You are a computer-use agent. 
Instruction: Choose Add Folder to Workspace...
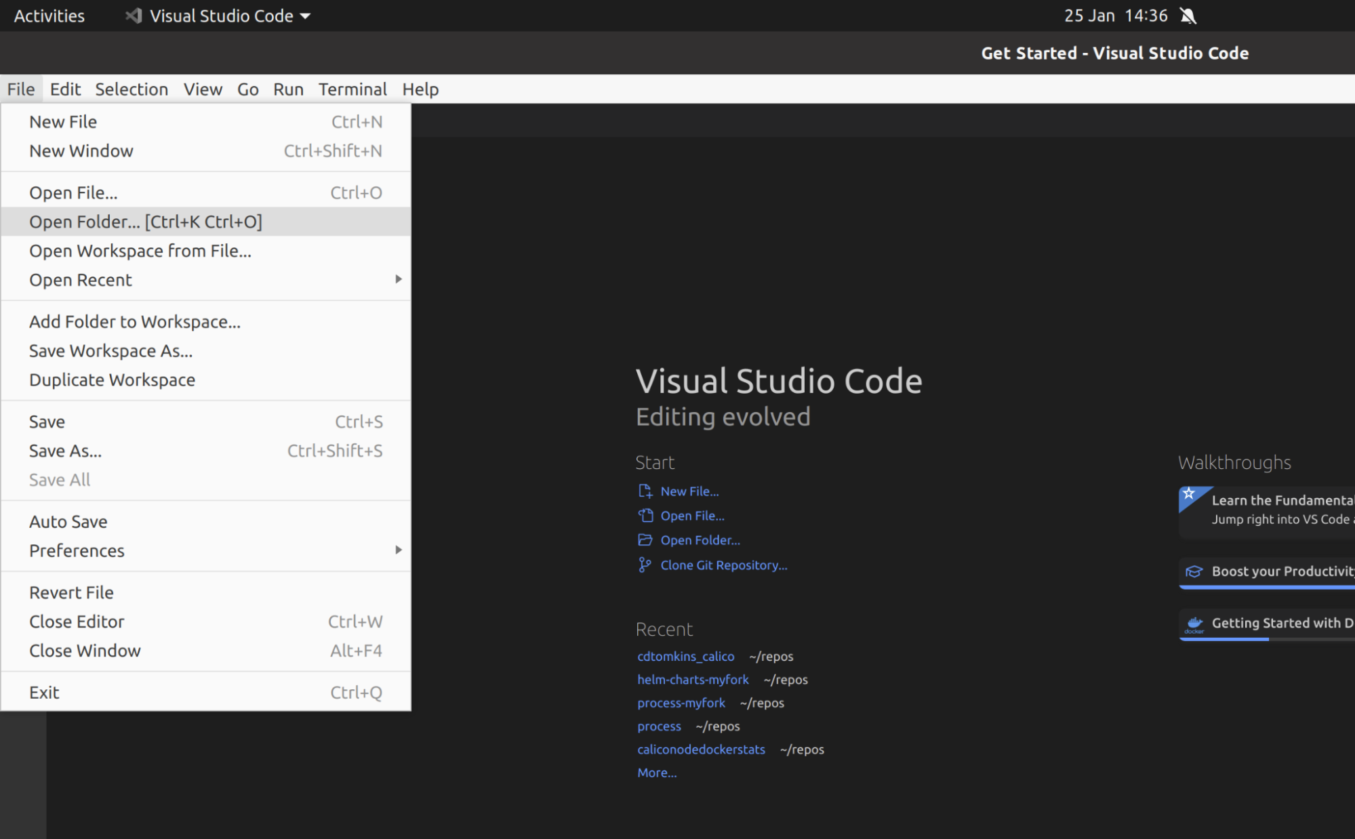[x=205, y=322]
